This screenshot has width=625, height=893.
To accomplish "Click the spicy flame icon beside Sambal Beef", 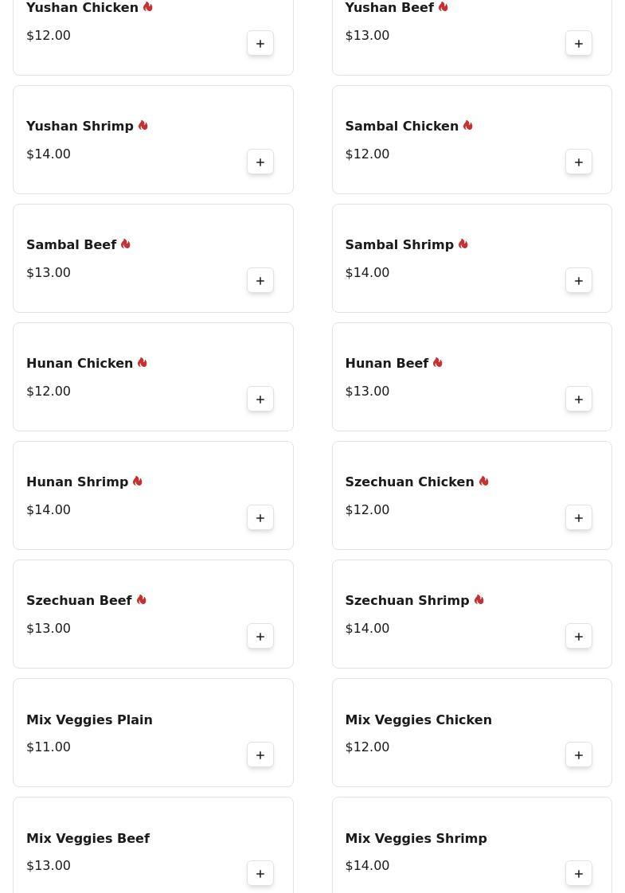I will point(126,244).
